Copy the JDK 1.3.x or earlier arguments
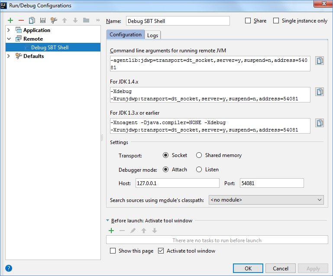Image resolution: width=333 pixels, height=276 pixels. [x=320, y=123]
